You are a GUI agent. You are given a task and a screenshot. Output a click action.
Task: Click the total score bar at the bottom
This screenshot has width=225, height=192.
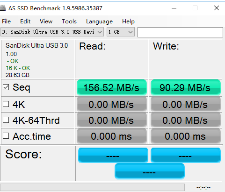click(x=150, y=171)
